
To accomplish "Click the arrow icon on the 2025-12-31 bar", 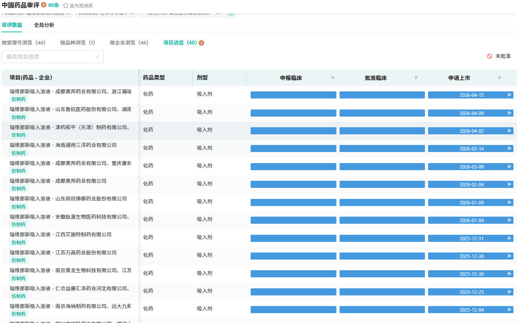I will coord(509,238).
